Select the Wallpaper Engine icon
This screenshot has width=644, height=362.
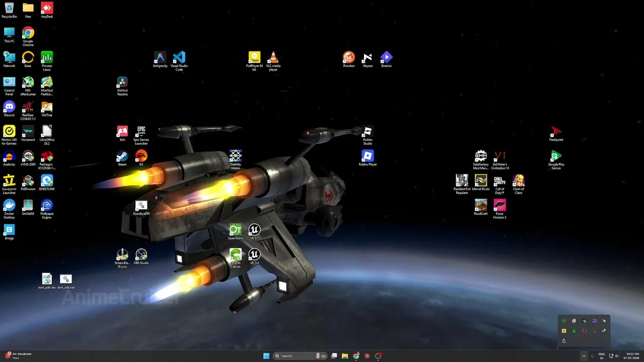click(47, 209)
